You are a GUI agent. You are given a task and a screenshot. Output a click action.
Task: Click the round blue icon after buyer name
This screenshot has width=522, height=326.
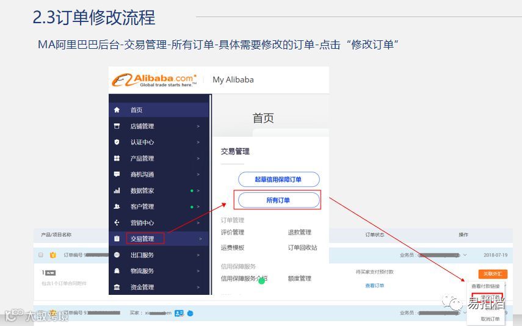point(190,313)
